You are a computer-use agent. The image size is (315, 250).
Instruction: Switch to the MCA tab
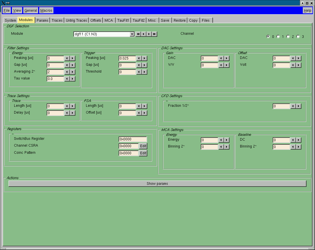pyautogui.click(x=109, y=20)
